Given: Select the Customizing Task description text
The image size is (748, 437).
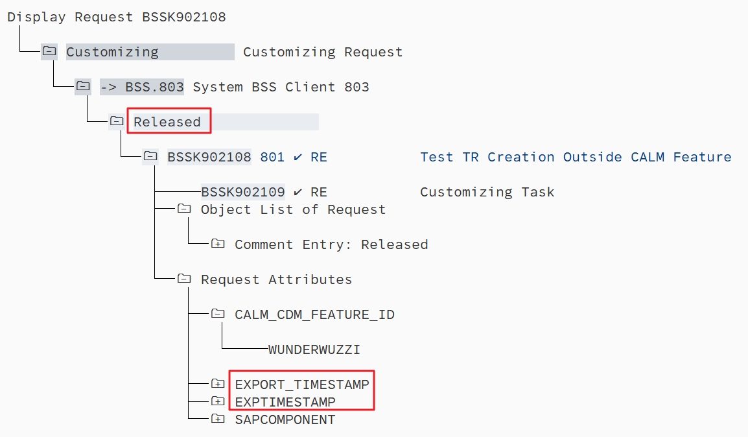Looking at the screenshot, I should coord(487,192).
